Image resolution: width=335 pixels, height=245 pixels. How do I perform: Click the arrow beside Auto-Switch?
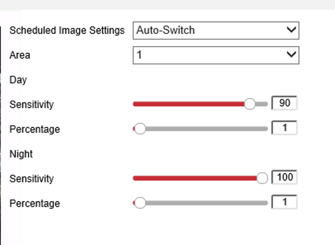(x=291, y=30)
